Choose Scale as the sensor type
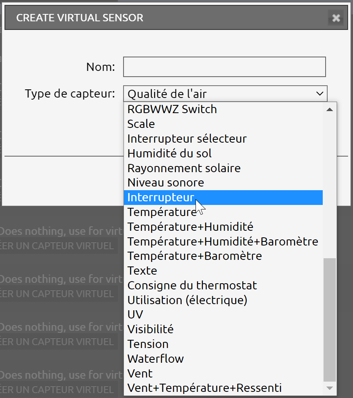 coord(141,124)
